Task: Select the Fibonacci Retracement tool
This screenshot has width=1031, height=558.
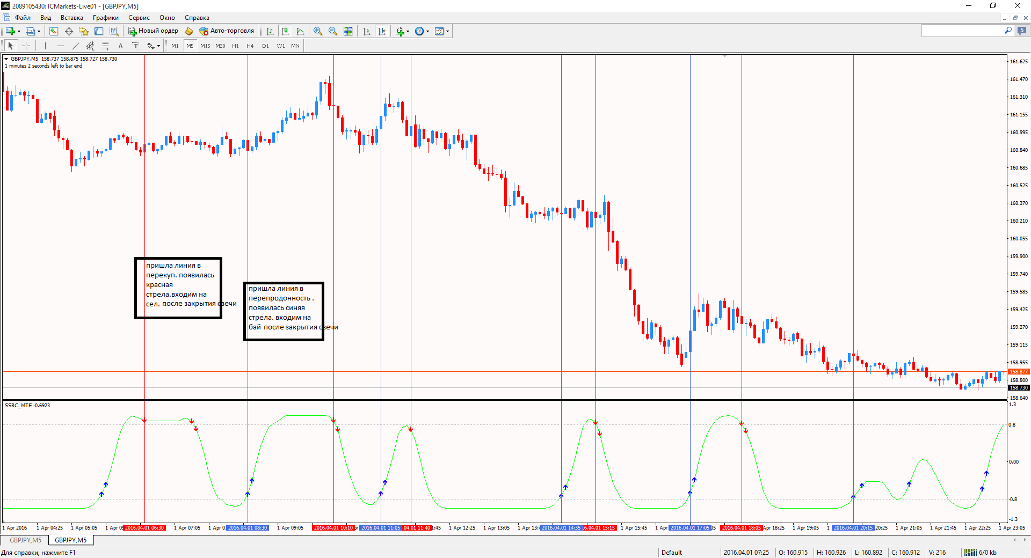Action: tap(106, 46)
